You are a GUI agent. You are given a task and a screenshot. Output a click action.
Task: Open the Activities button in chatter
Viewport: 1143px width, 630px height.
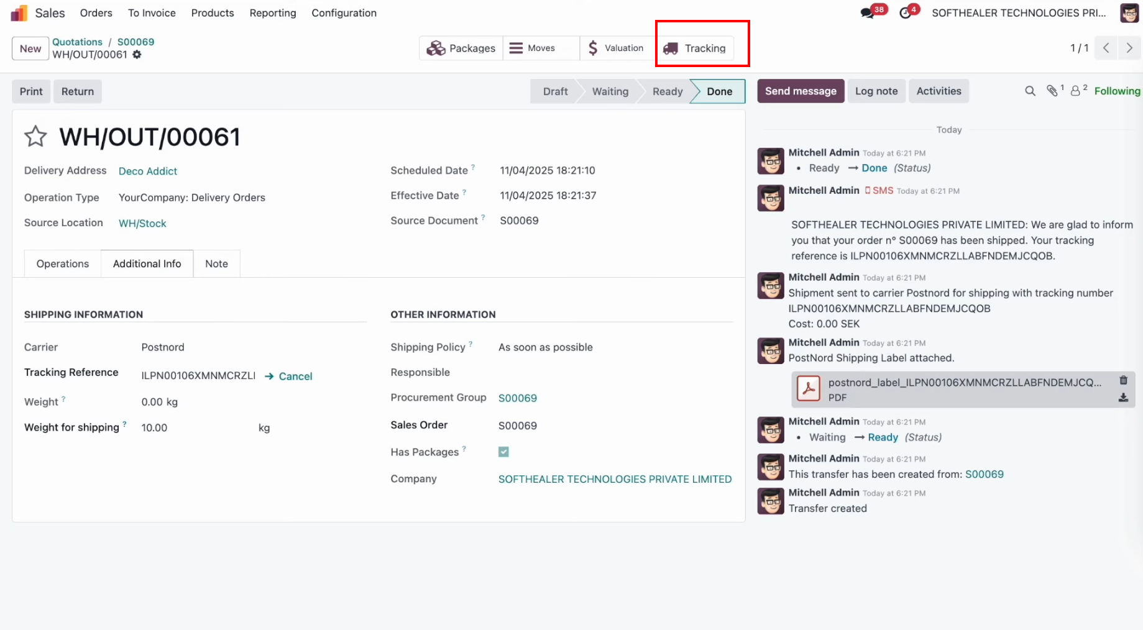[x=939, y=91]
